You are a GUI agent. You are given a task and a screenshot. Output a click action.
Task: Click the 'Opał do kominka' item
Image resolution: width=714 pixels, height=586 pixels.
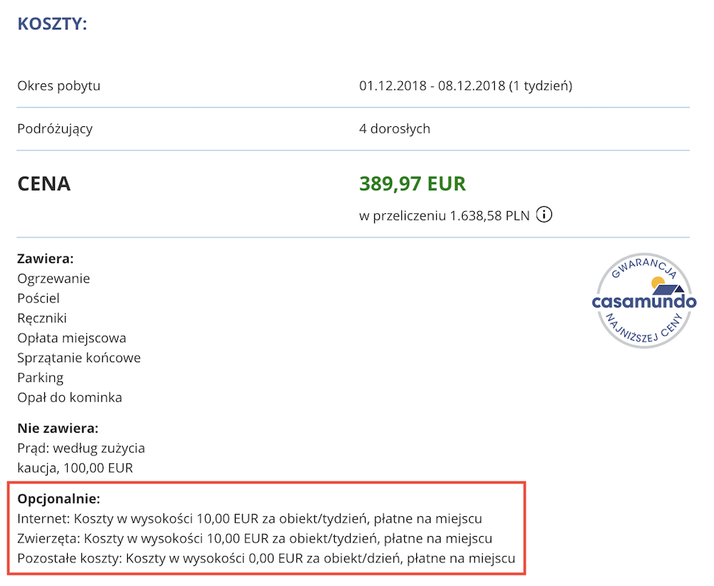tap(69, 398)
